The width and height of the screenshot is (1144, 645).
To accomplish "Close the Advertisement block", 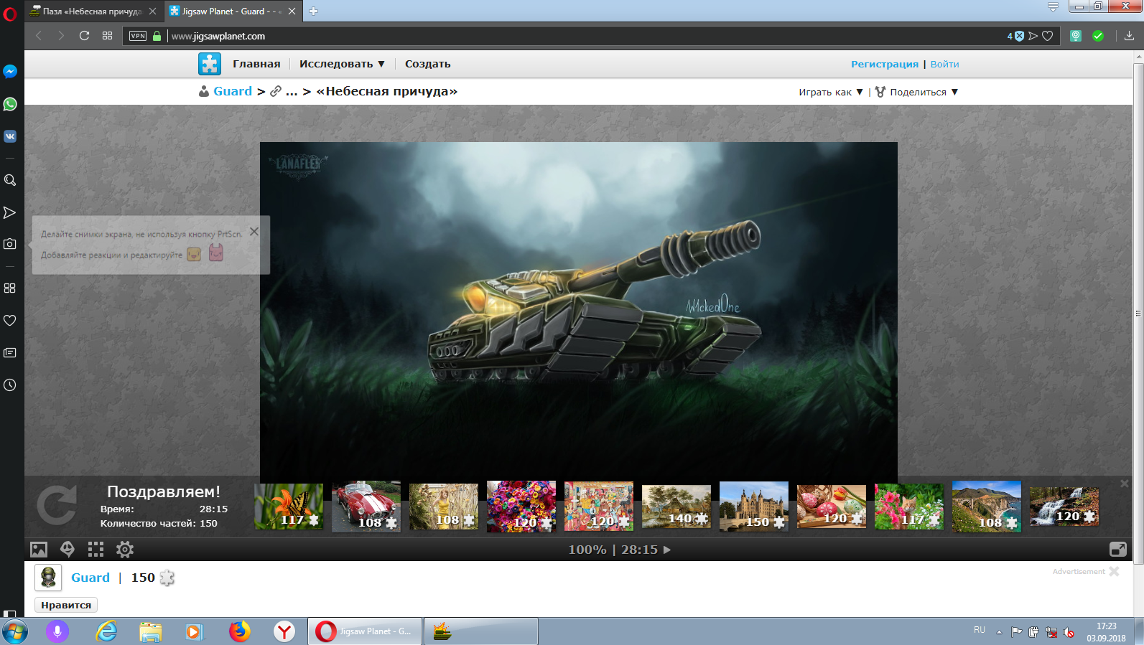I will tap(1114, 571).
